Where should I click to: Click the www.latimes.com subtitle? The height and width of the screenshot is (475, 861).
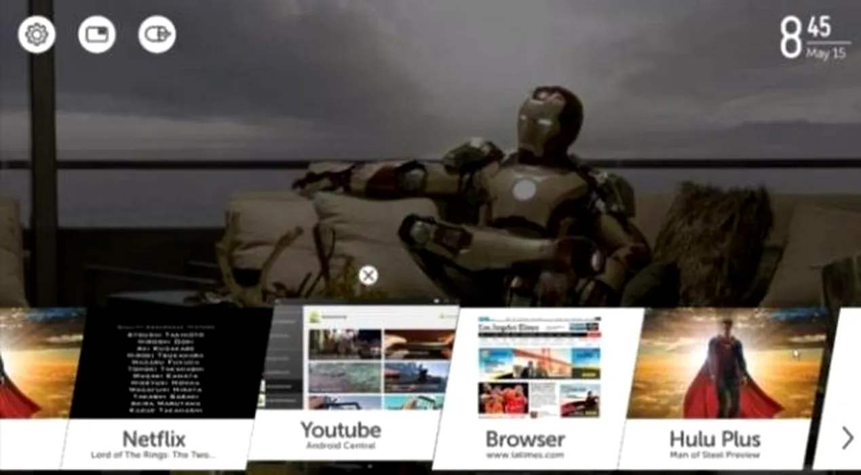(x=524, y=455)
